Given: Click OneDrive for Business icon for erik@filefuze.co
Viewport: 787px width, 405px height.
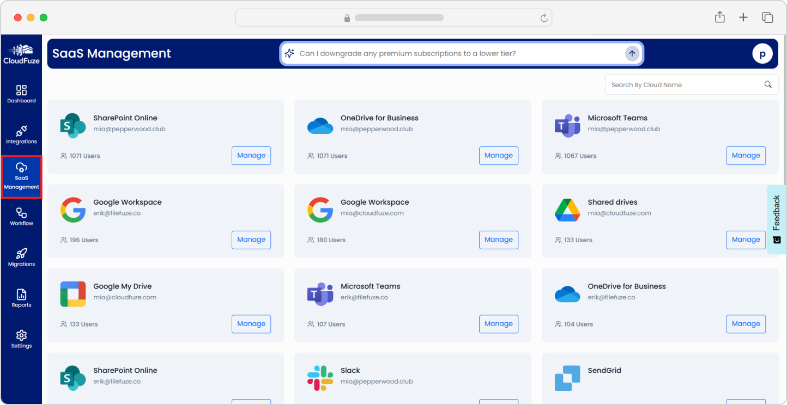Looking at the screenshot, I should tap(567, 294).
